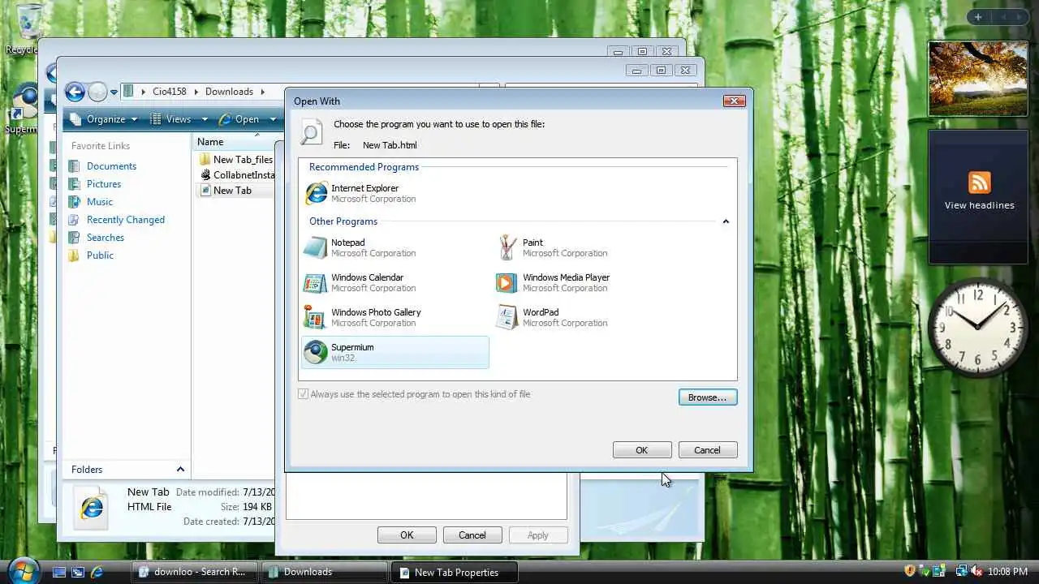Open Documents in Favorite Links
Screen dimensions: 1039x584
111,166
